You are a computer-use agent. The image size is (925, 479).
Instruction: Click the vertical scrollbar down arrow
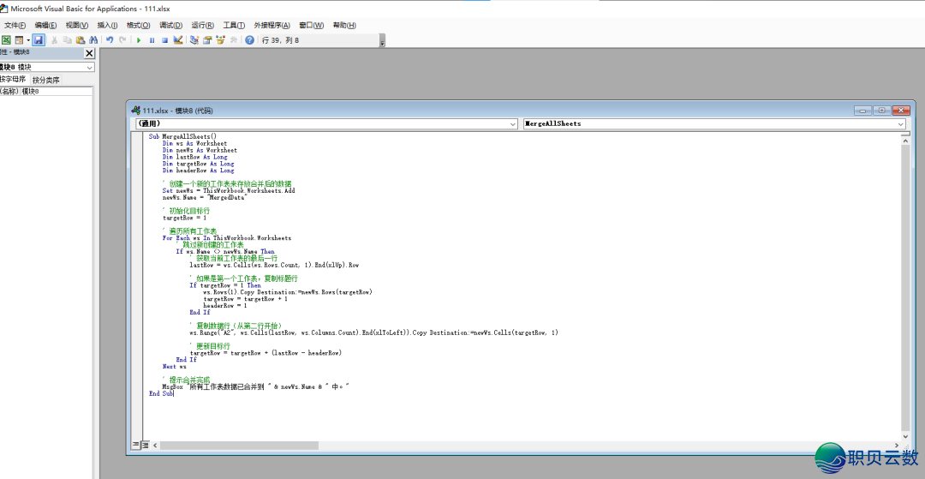906,436
